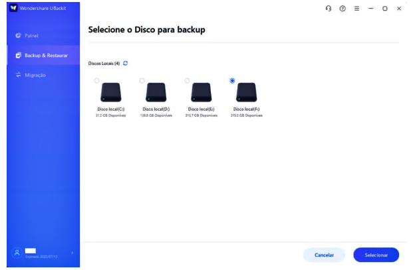The width and height of the screenshot is (417, 270).
Task: Click the user account avatar icon
Action: click(17, 253)
